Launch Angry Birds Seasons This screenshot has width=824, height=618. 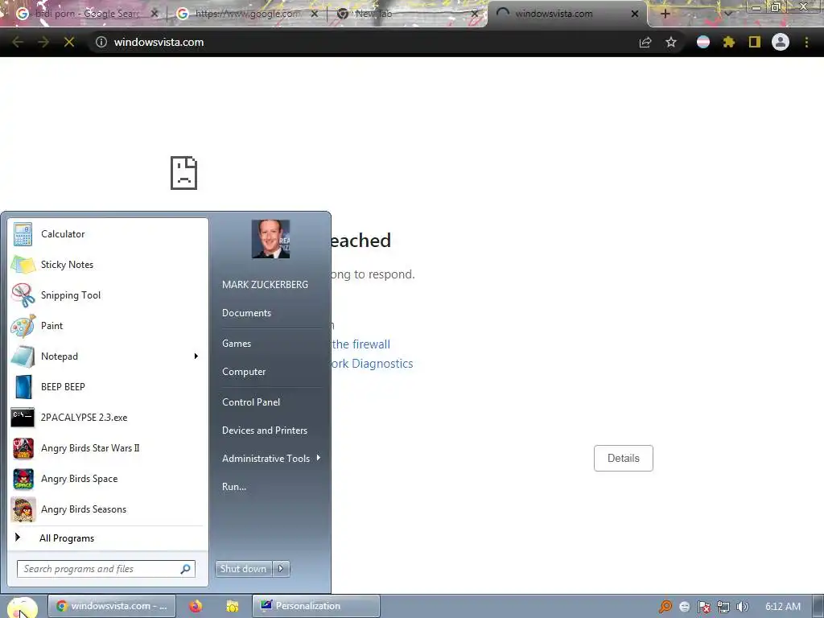click(108, 509)
